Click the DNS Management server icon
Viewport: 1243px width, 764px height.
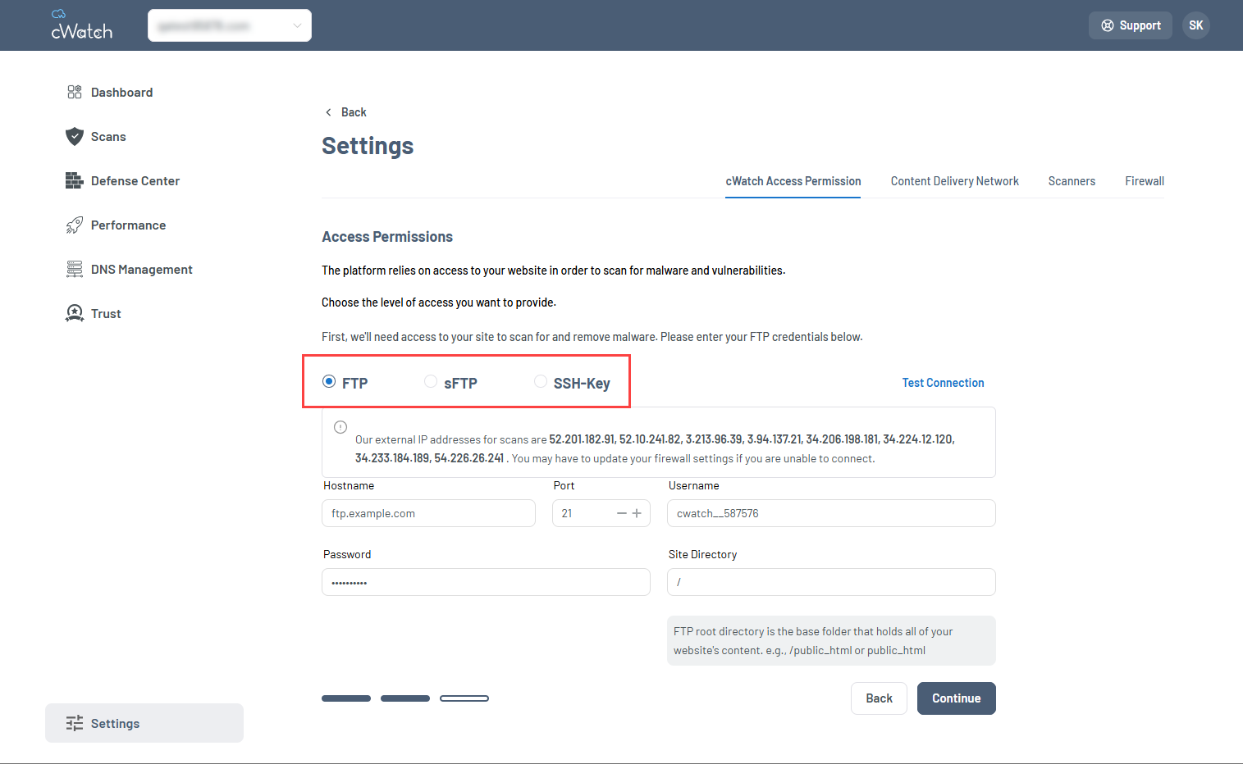[75, 269]
